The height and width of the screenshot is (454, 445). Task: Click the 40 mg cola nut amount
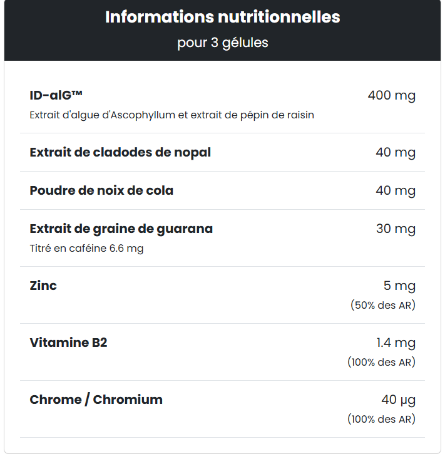click(396, 191)
